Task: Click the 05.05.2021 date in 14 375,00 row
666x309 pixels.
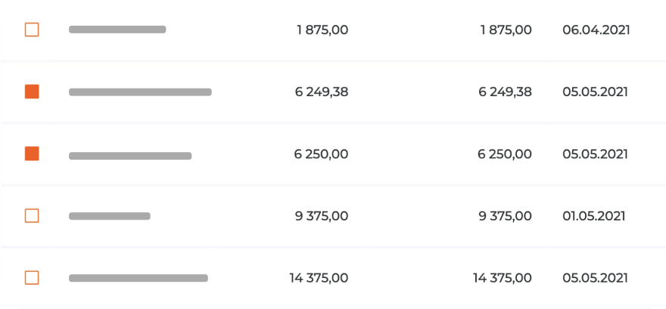Action: point(595,278)
